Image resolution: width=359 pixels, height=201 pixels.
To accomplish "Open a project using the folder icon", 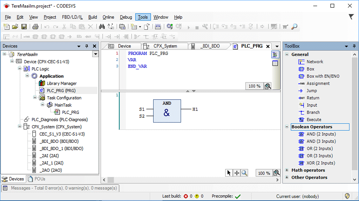I will coord(15,27).
